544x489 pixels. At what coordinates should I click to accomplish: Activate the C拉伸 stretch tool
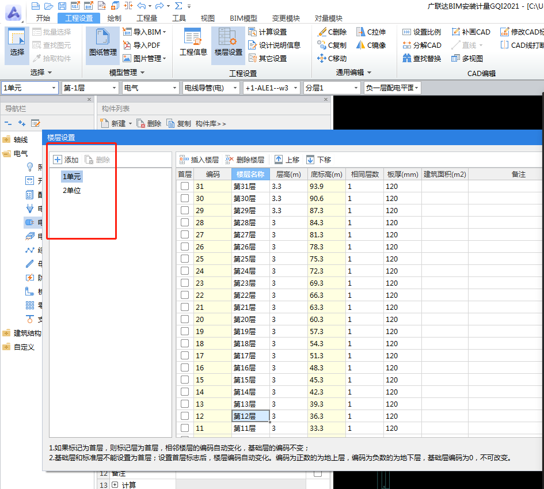(371, 32)
